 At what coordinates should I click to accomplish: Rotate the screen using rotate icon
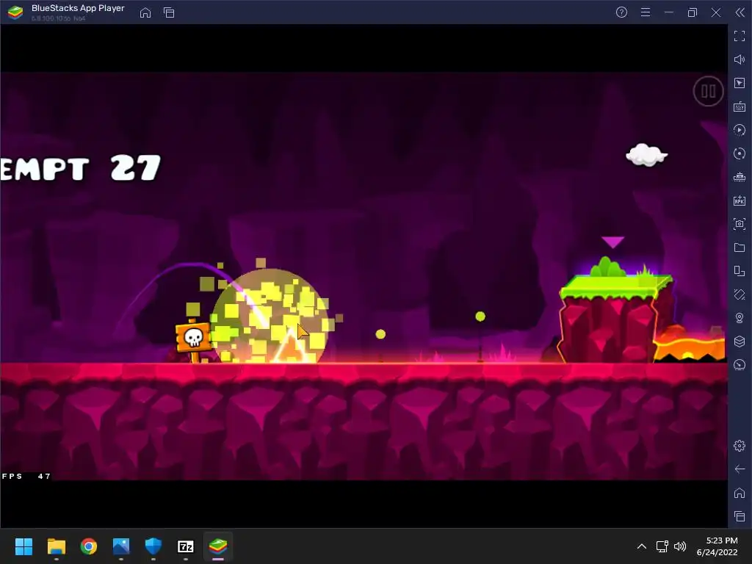coord(740,294)
